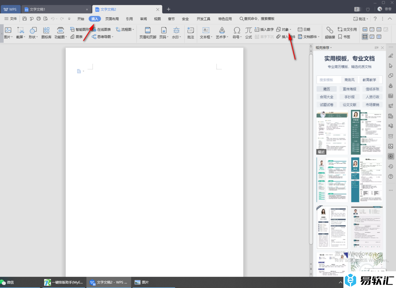Viewport: 396px width, 288px height.
Task: Click the 教育教学 education tag
Action: 369,80
